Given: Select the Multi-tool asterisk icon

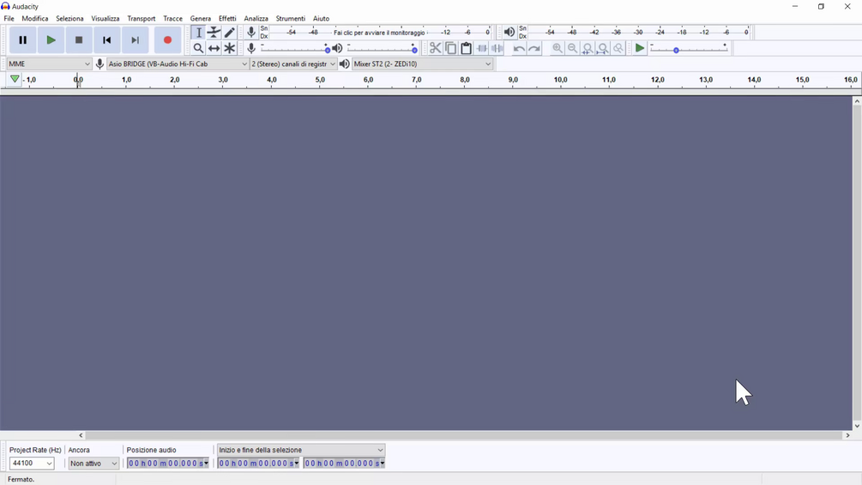Looking at the screenshot, I should [229, 48].
